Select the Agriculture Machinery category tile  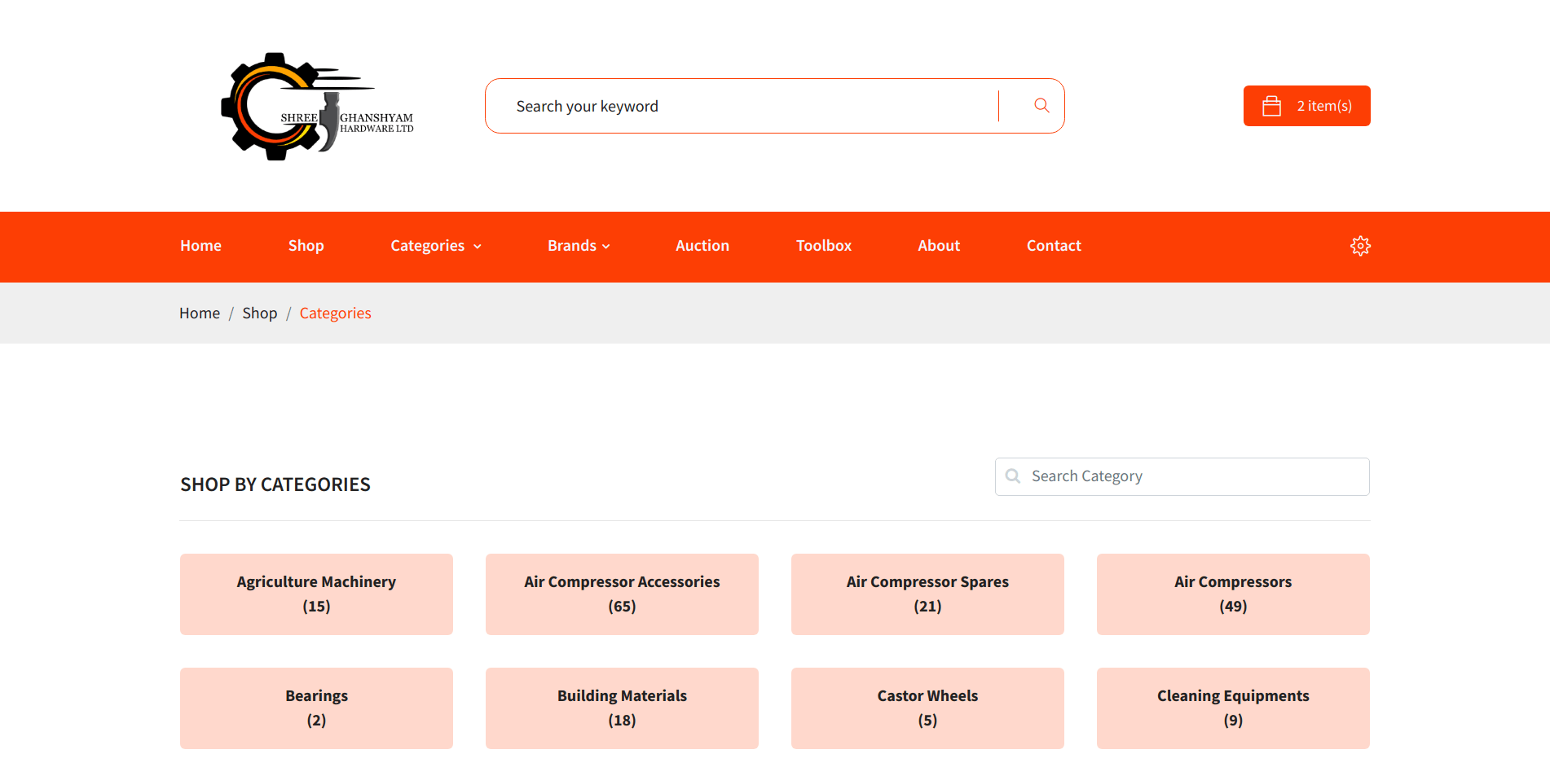pyautogui.click(x=316, y=594)
